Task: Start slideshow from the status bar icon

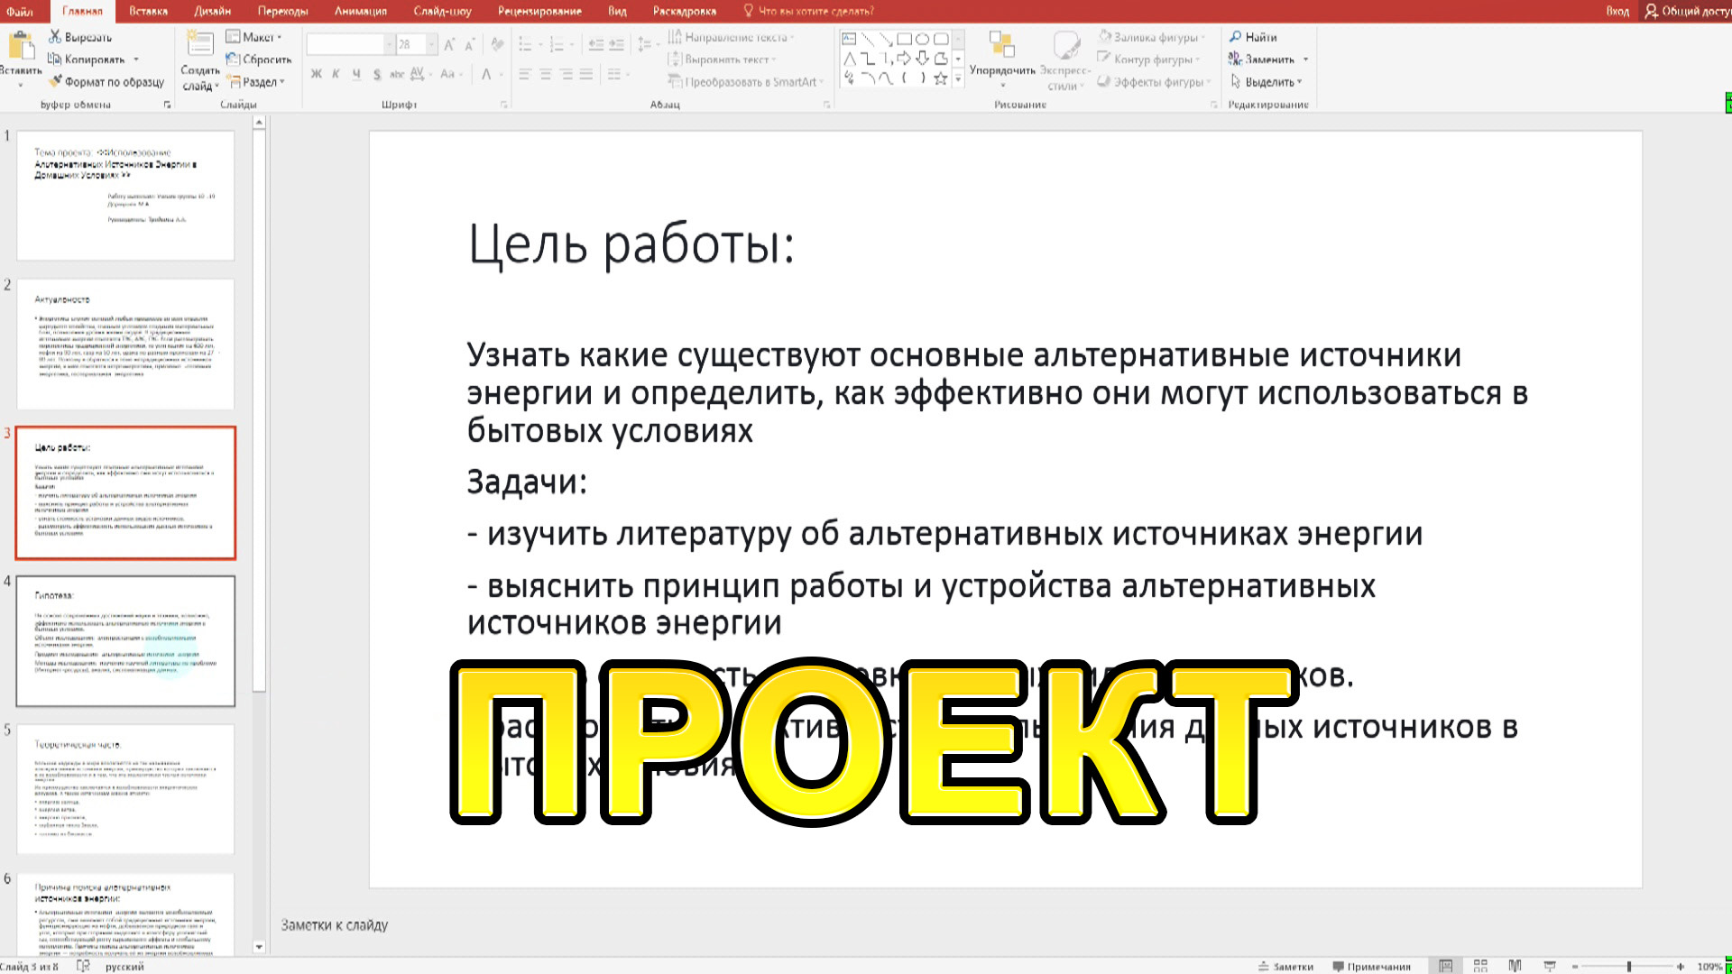Action: click(x=1551, y=964)
